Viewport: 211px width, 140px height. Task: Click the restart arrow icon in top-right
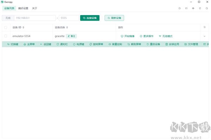click(x=200, y=8)
